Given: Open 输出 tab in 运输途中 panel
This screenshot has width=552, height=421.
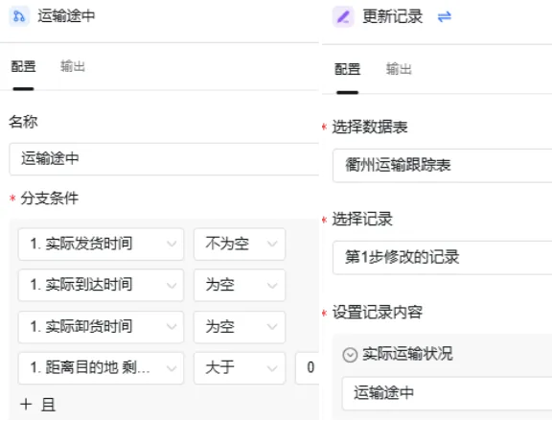Looking at the screenshot, I should 73,66.
